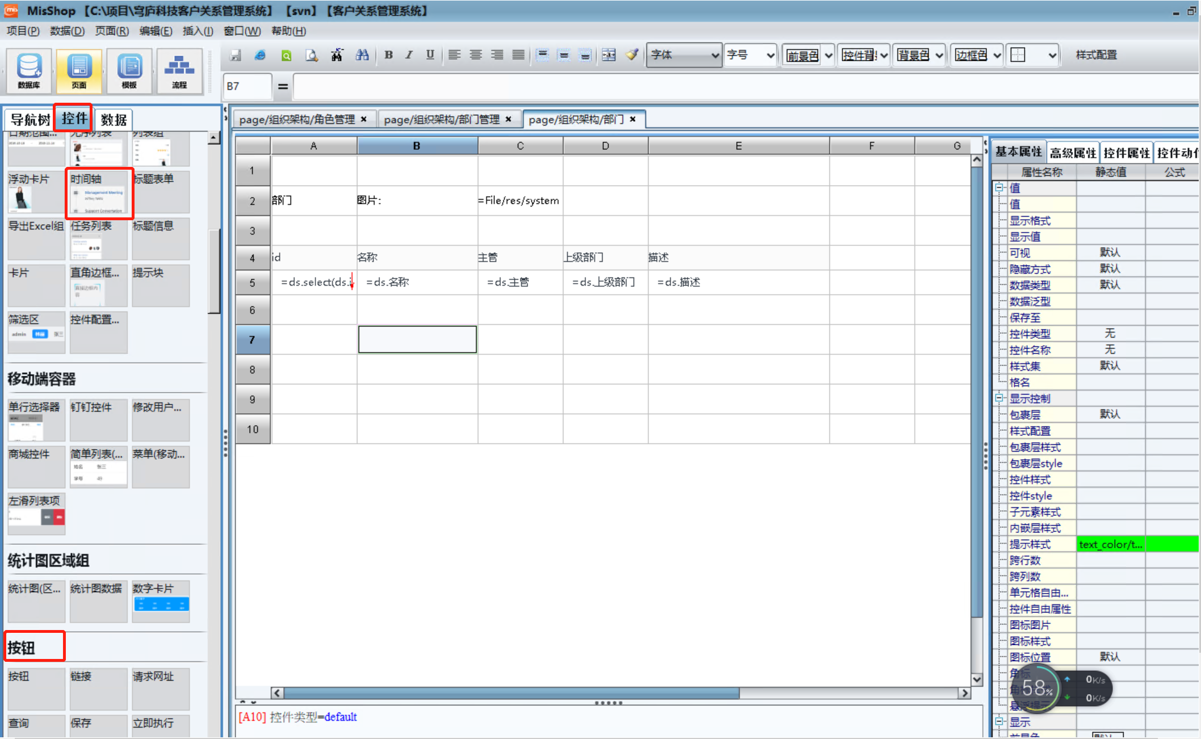Switch to the 高级属性 tab
1201x739 pixels.
pyautogui.click(x=1072, y=153)
